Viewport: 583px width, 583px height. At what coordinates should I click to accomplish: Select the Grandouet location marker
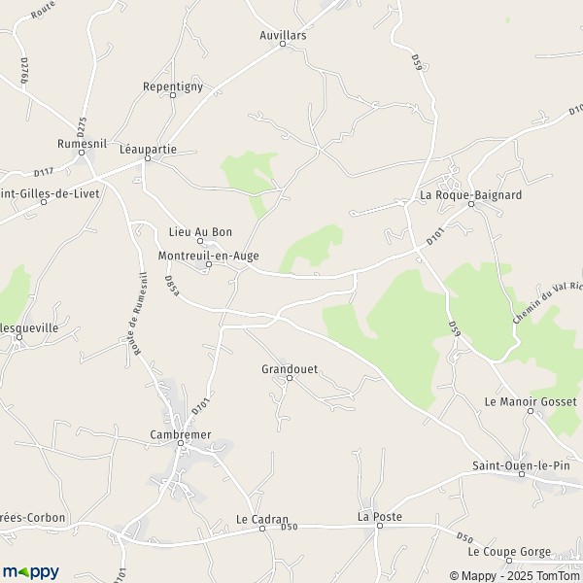pyautogui.click(x=290, y=378)
